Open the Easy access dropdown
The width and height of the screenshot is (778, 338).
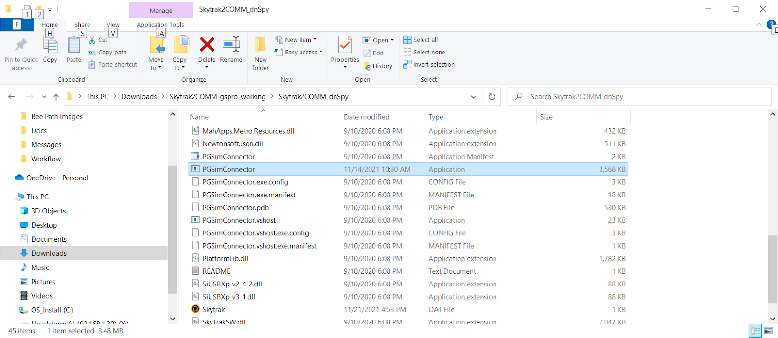[x=299, y=52]
